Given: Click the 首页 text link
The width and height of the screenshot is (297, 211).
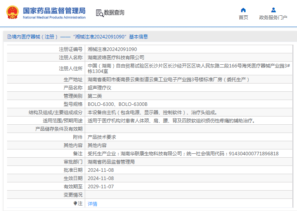Looking at the screenshot, I should pyautogui.click(x=243, y=17).
